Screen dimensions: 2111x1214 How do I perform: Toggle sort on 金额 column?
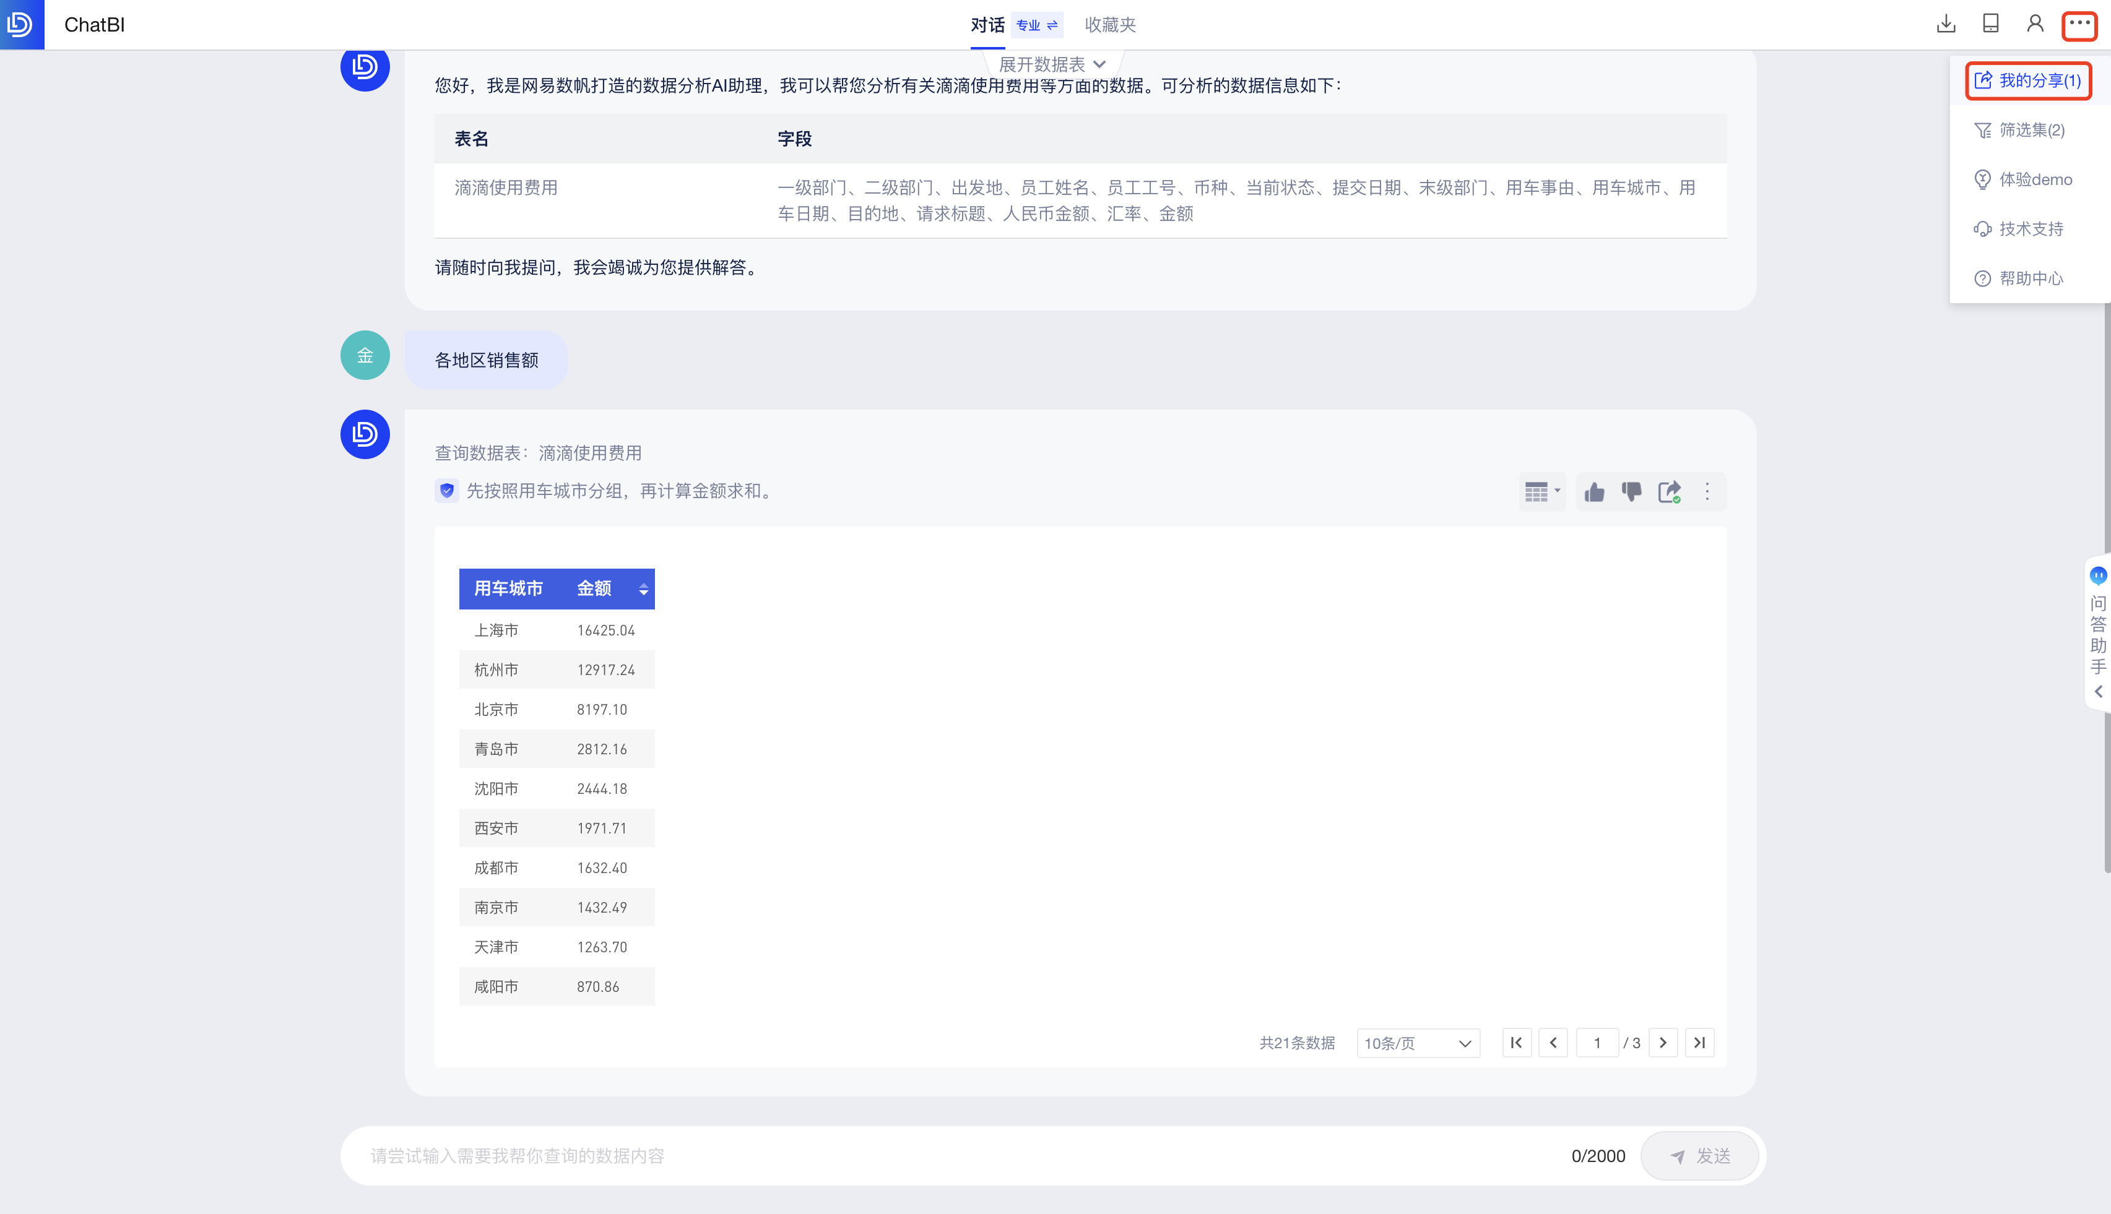coord(643,590)
